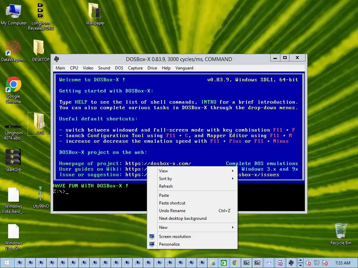The image size is (358, 268).
Task: Open the File Explorer folder taskbar icon
Action: tap(213, 263)
